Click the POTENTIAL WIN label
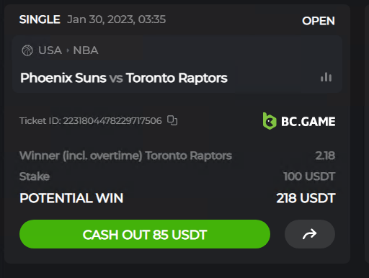369x278 pixels. pos(71,198)
